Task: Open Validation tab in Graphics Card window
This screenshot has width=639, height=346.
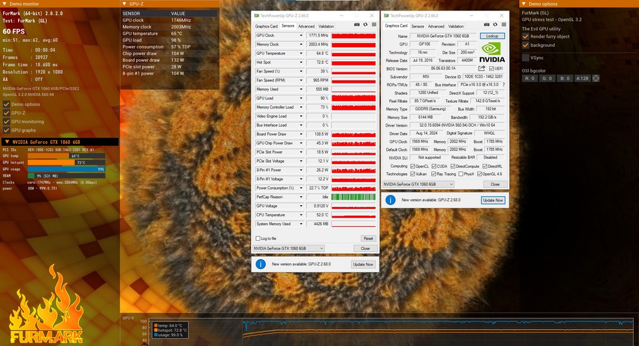Action: (x=456, y=26)
